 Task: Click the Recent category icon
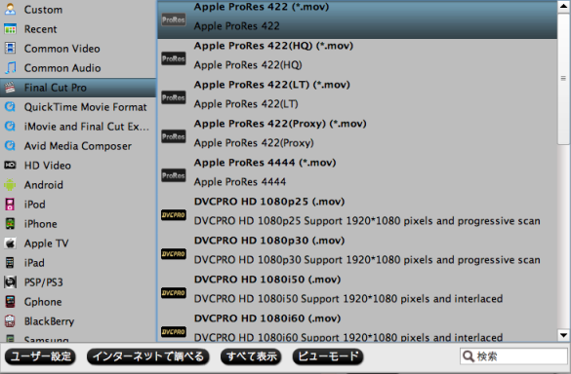tap(10, 29)
